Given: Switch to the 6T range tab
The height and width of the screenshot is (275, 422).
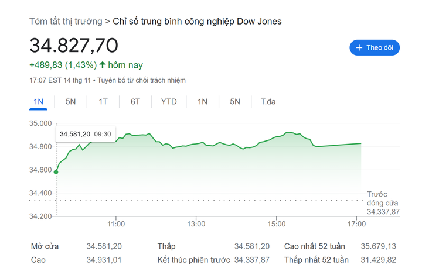Looking at the screenshot, I should click(135, 102).
